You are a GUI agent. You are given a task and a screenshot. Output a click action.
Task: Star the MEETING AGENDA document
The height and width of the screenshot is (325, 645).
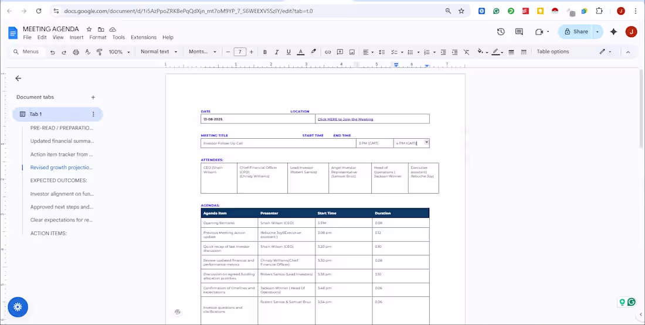(x=89, y=29)
